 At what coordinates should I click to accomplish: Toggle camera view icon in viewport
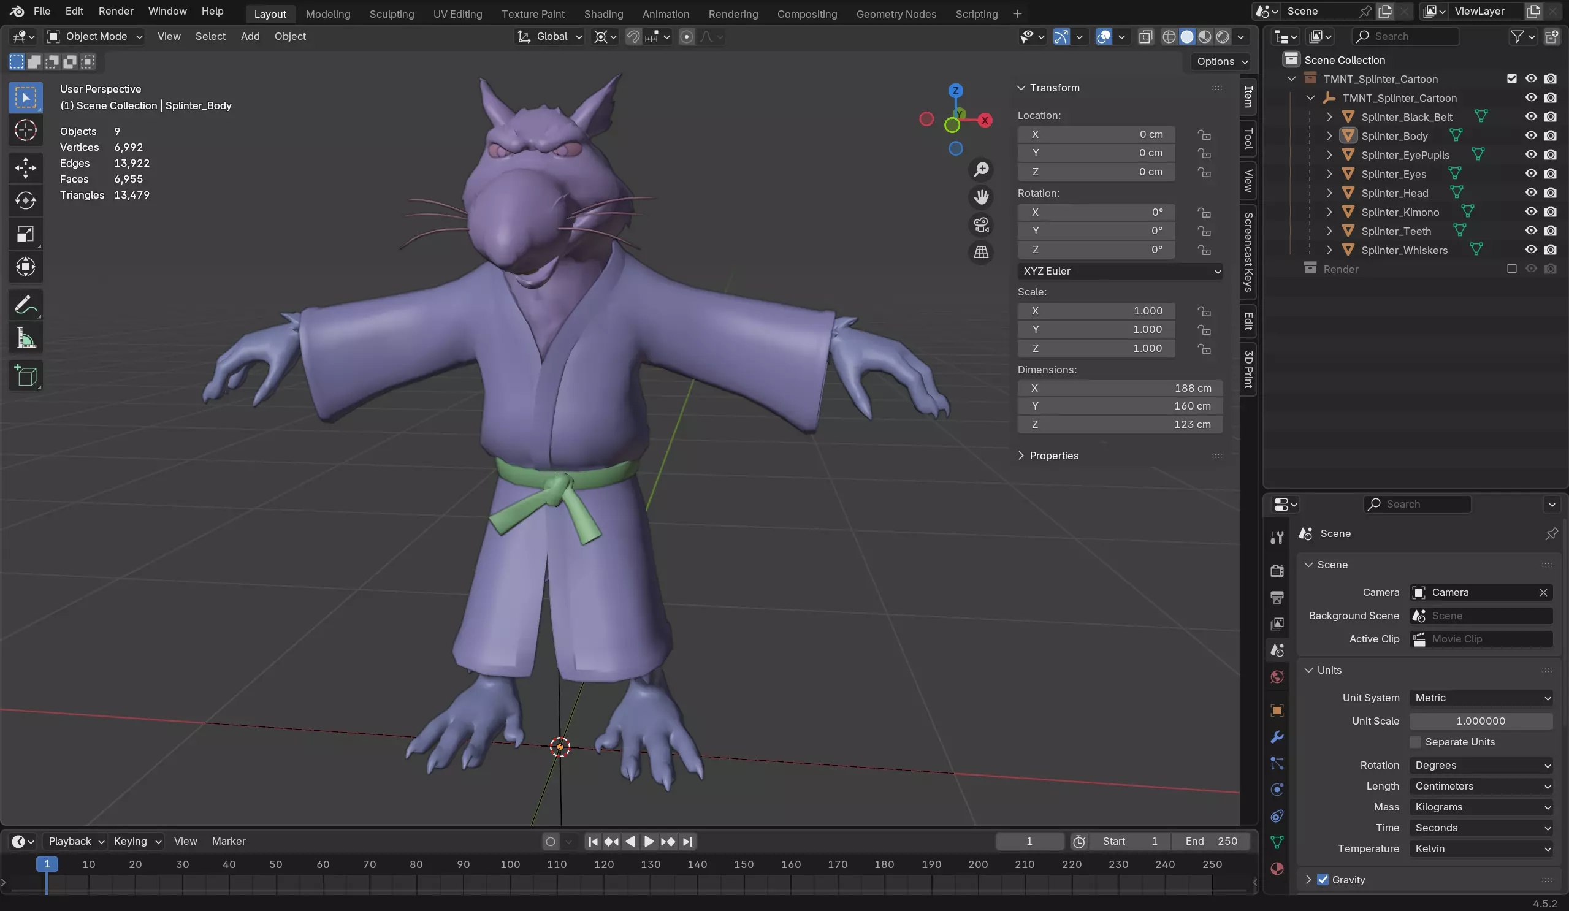click(x=981, y=225)
